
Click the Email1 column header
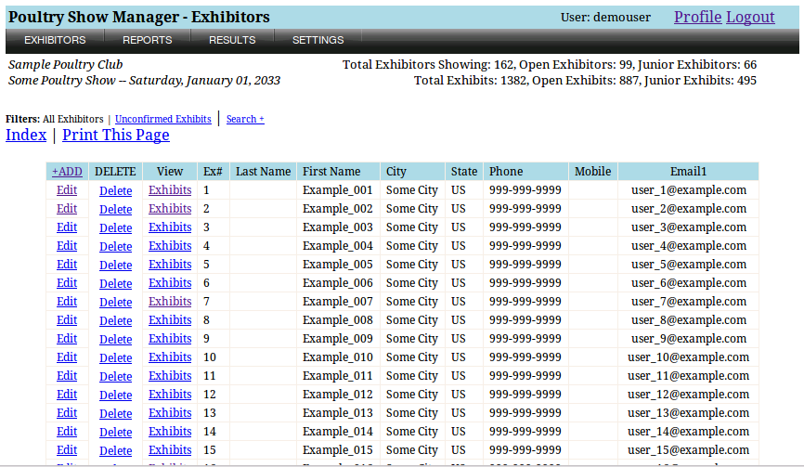(x=688, y=172)
